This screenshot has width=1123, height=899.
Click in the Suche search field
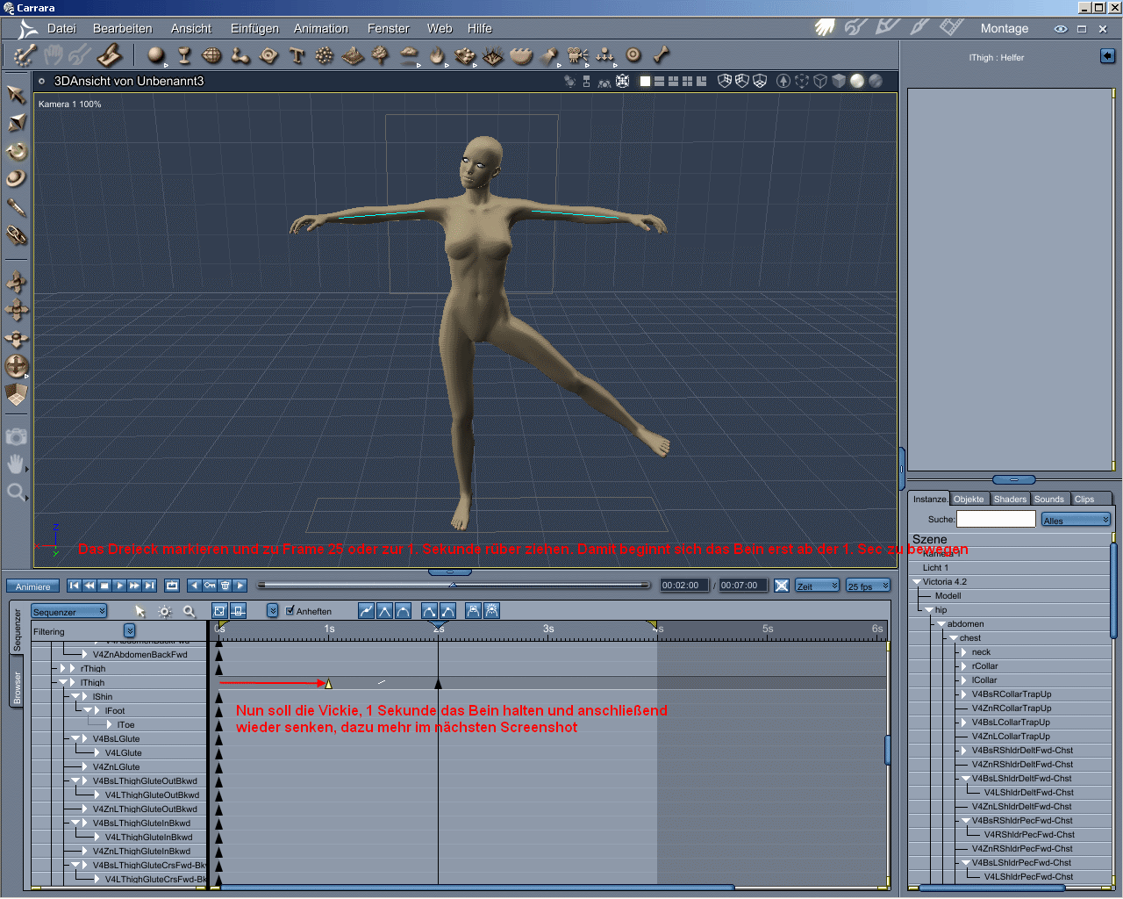tap(996, 519)
